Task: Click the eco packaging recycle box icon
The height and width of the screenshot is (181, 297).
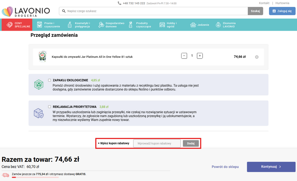Action: click(x=39, y=85)
